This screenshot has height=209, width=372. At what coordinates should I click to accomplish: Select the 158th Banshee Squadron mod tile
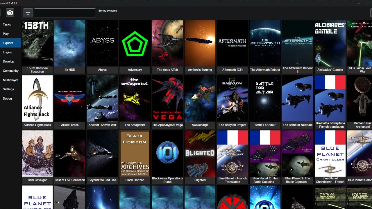click(37, 46)
